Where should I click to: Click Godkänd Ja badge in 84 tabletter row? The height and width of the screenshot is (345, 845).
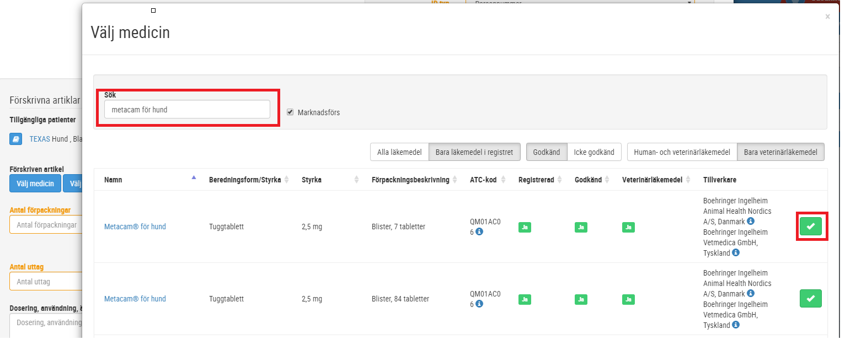coord(581,299)
